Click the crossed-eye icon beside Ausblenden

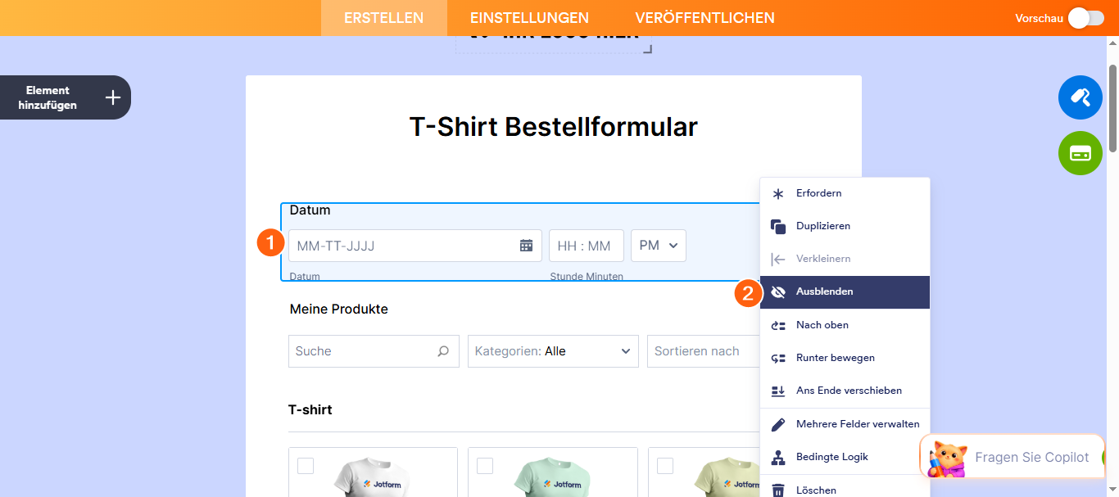pos(778,292)
